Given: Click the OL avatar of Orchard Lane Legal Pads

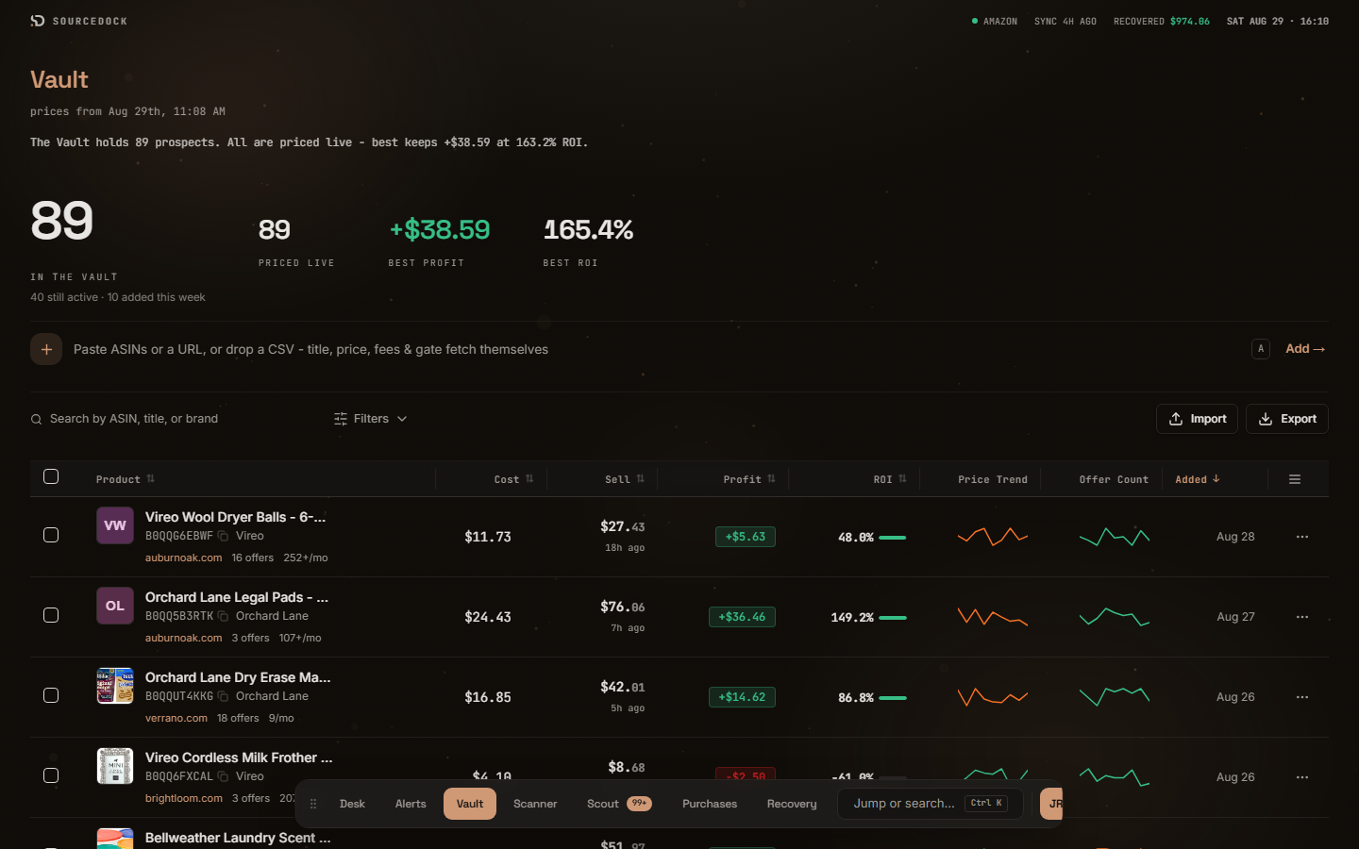Looking at the screenshot, I should (x=115, y=606).
